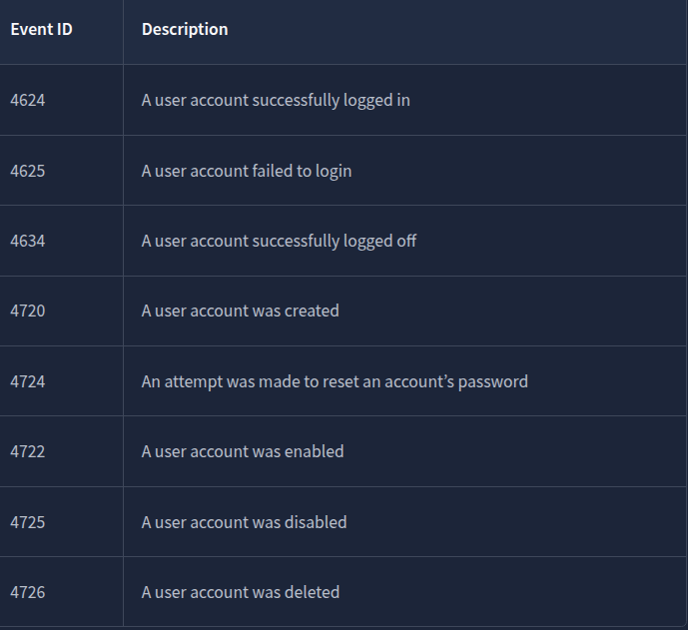Select event ID 4724 cell
Screen dimensions: 688x630
(x=28, y=381)
